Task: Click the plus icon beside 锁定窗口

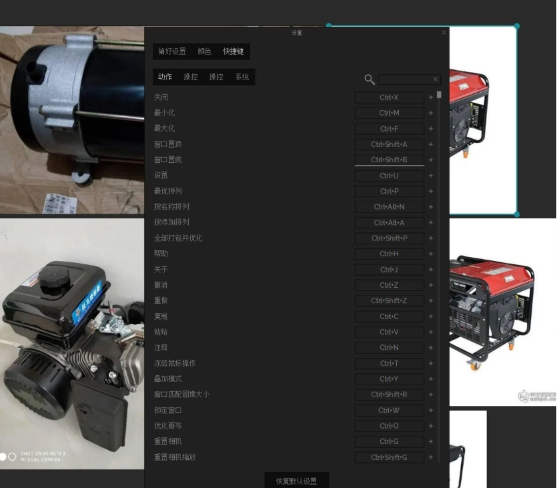Action: (430, 410)
